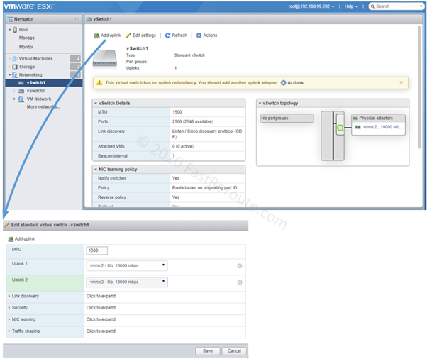Click the main panel vertical scrollbar
The image size is (427, 359).
(x=419, y=87)
